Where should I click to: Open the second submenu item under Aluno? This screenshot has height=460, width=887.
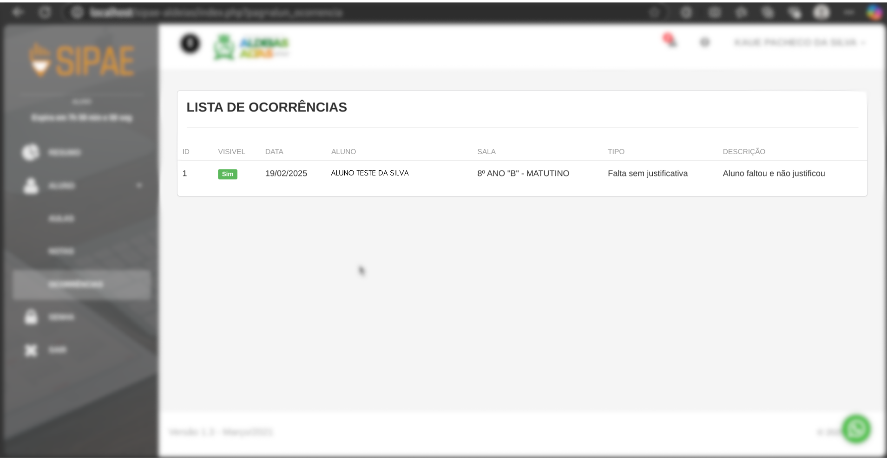coord(61,252)
